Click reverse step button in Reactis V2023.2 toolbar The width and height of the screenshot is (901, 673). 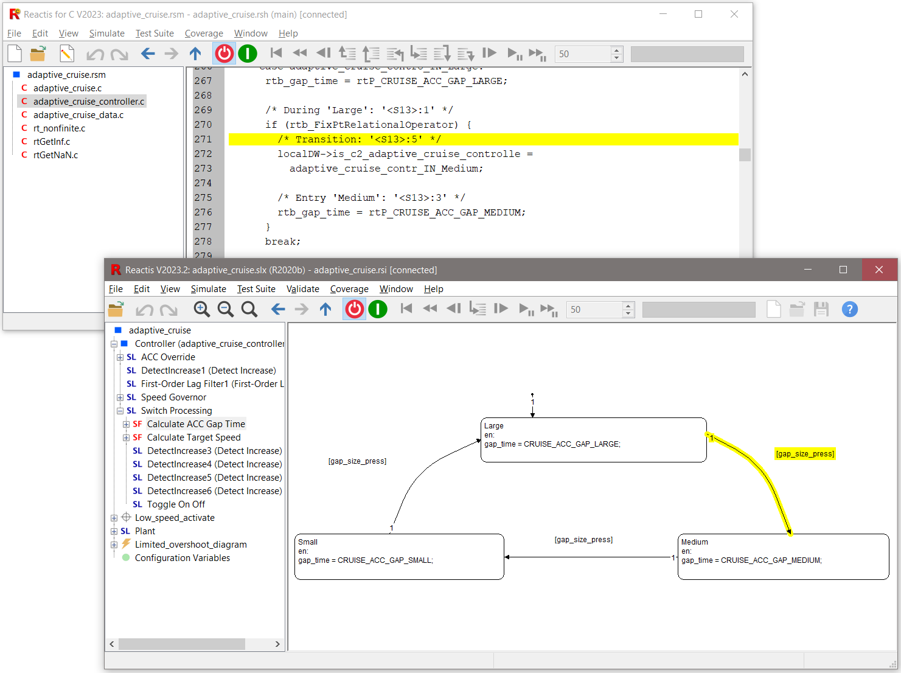454,309
